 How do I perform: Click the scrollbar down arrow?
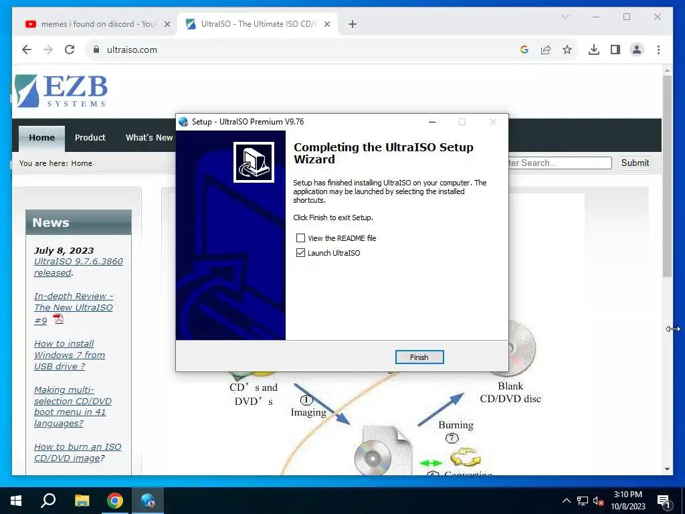tap(667, 469)
